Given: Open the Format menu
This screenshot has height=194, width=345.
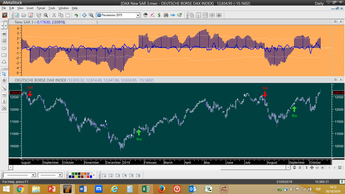Looking at the screenshot, I should tap(41, 8).
